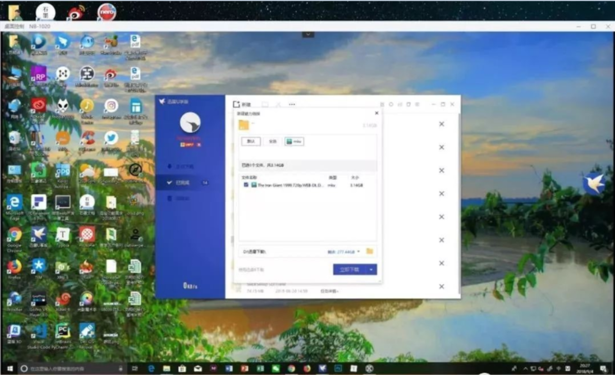Click the Firefox icon in the taskbar
The image size is (615, 375).
coord(307,368)
